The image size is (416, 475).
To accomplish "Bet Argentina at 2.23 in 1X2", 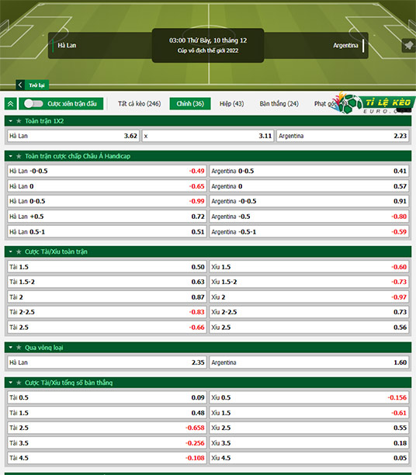I will (343, 136).
